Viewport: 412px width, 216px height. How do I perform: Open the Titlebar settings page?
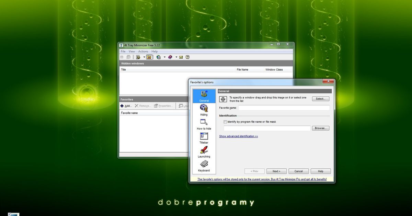[x=204, y=138]
